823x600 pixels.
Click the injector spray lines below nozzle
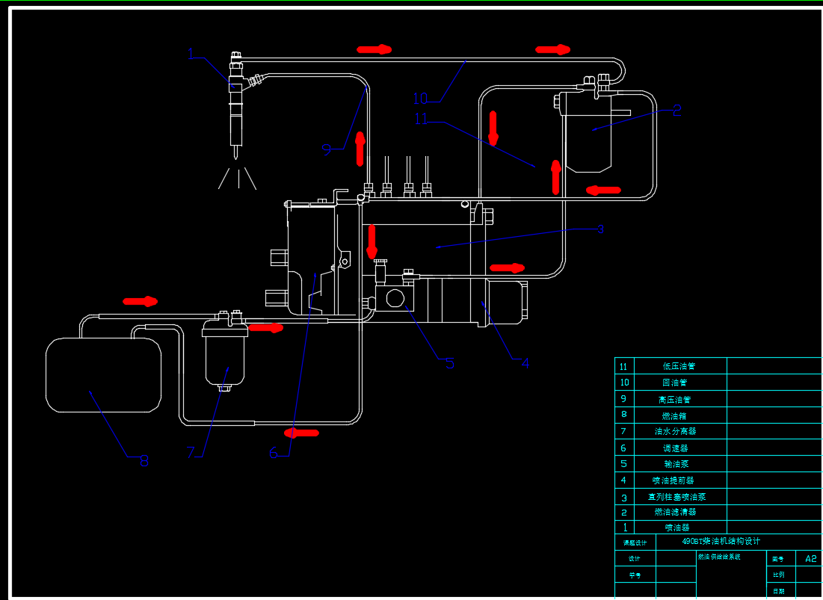pyautogui.click(x=238, y=178)
